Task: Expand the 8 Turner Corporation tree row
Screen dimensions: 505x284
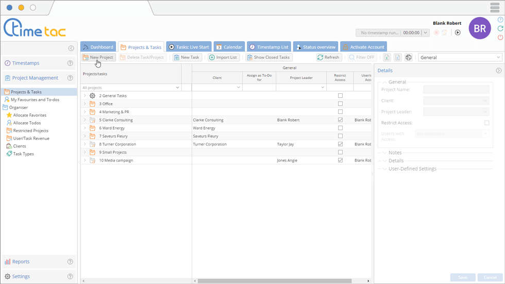Action: [85, 144]
